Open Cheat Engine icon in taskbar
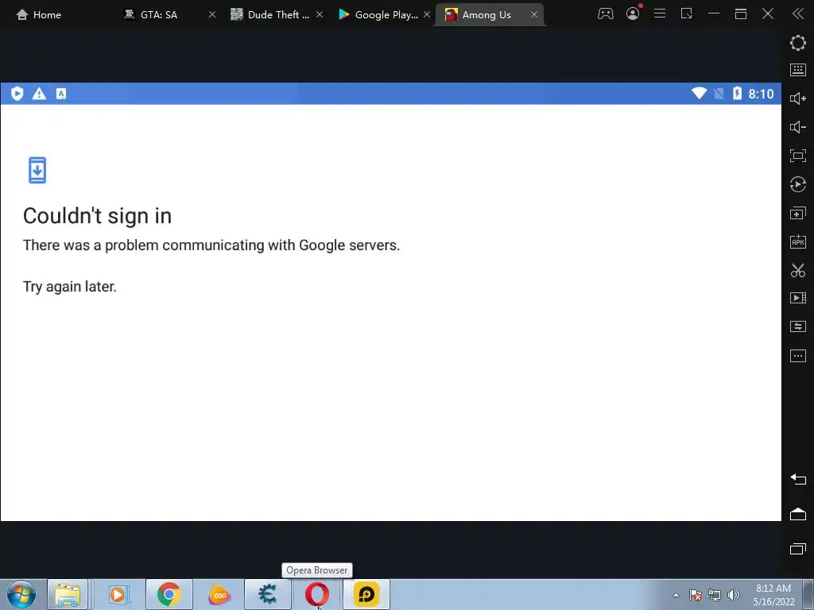The width and height of the screenshot is (814, 610). 267,594
